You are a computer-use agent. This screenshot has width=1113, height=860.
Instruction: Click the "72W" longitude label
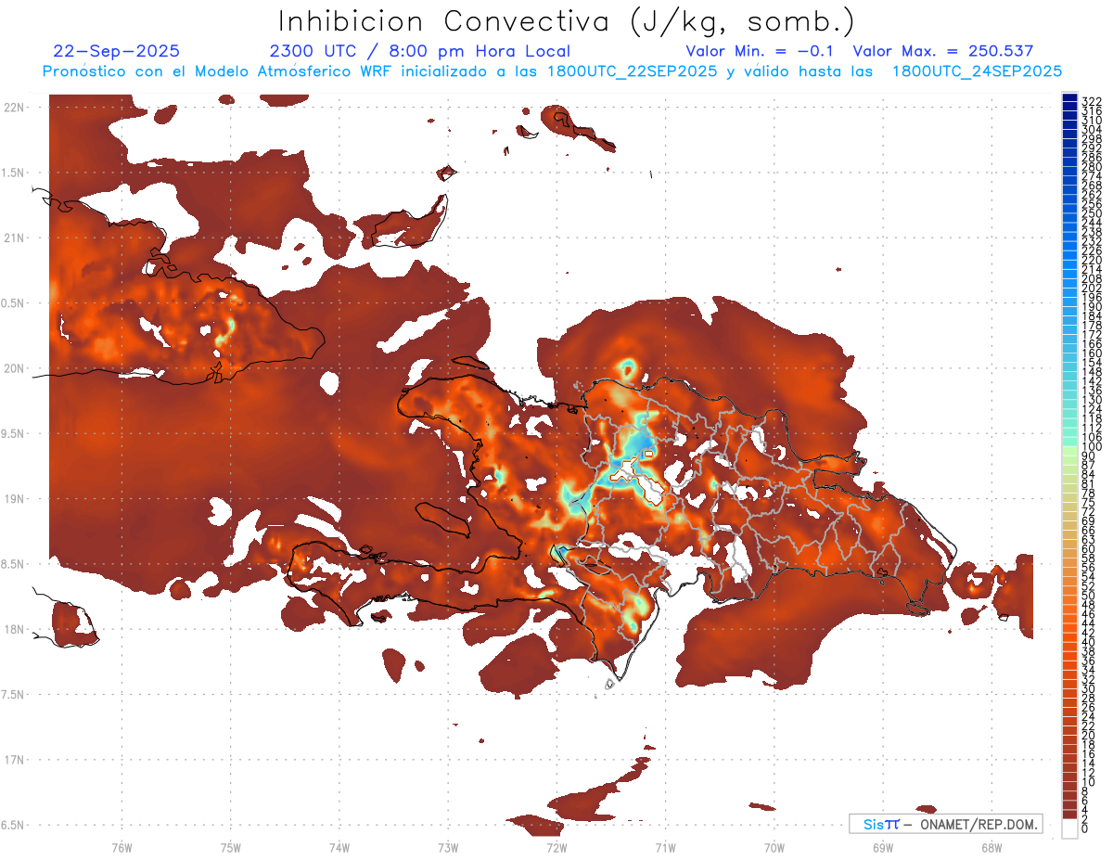[556, 847]
